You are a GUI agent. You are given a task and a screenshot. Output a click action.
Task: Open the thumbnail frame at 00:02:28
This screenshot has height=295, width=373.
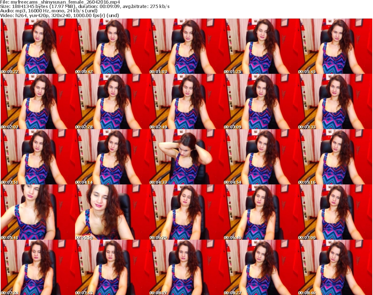click(112, 101)
